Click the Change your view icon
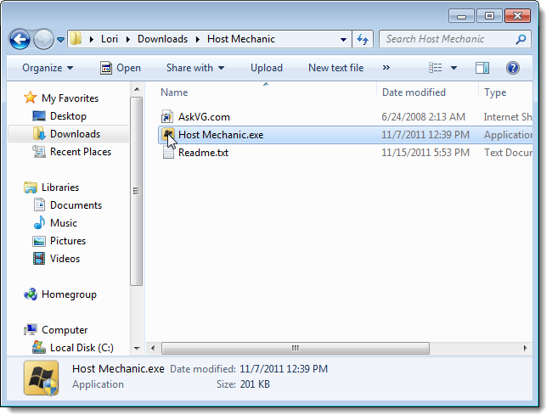This screenshot has width=552, height=420. (x=436, y=68)
